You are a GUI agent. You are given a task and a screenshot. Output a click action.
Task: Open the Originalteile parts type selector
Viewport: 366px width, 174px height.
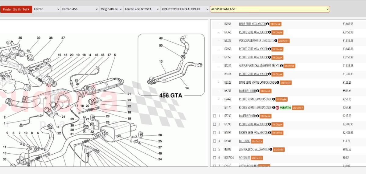coord(111,9)
